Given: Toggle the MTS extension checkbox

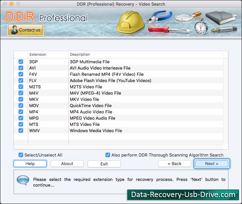Looking at the screenshot, I should (x=21, y=124).
